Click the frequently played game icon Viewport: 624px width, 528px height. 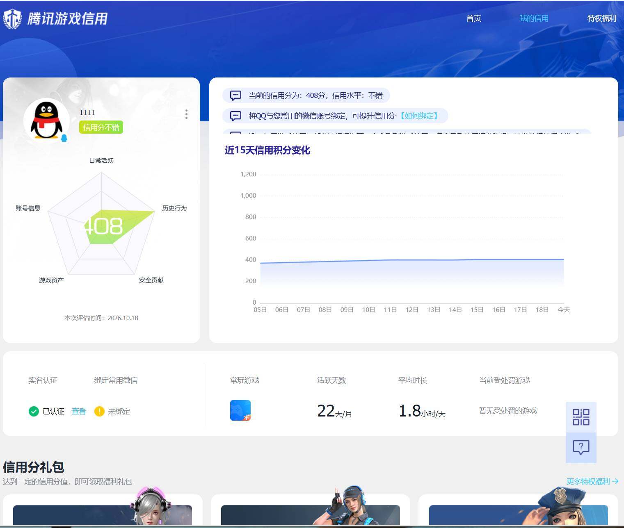point(240,410)
